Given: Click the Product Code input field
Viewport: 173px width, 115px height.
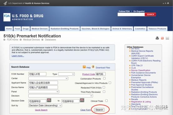Looking at the screenshot, I should coord(101,74).
